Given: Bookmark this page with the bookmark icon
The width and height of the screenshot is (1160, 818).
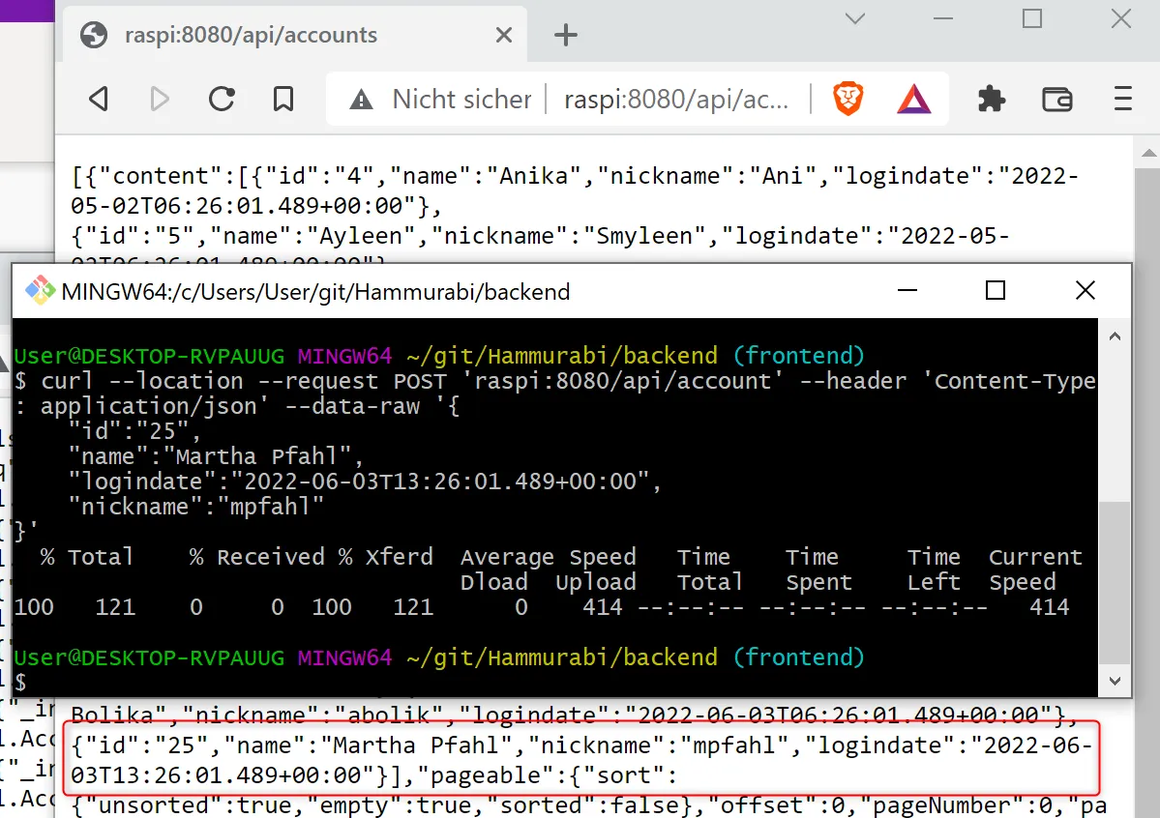Looking at the screenshot, I should tap(283, 99).
